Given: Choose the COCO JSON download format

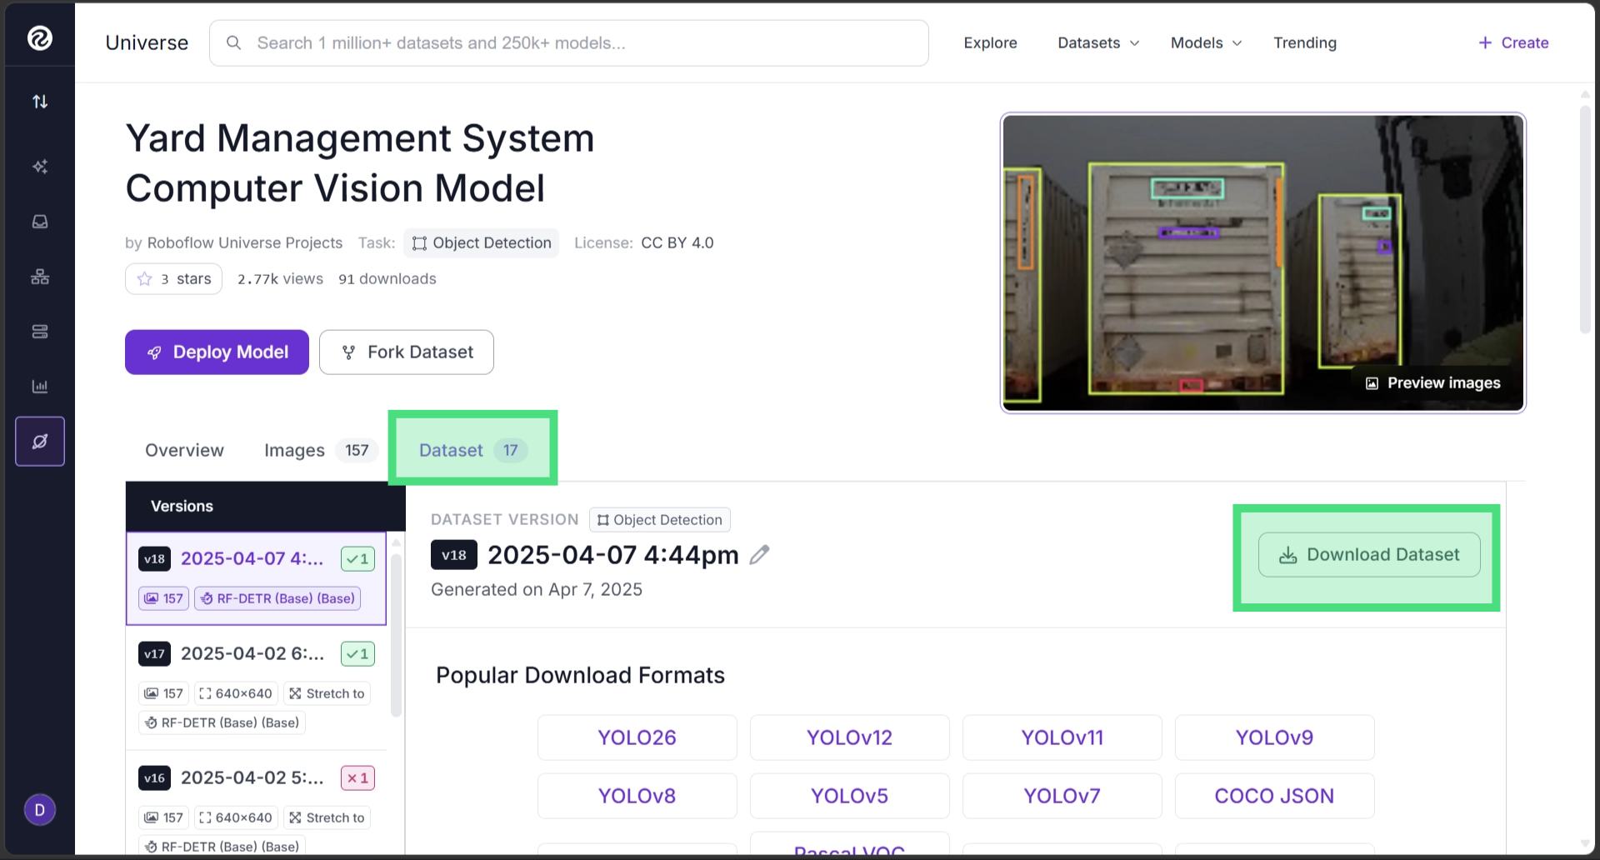Looking at the screenshot, I should pyautogui.click(x=1275, y=796).
